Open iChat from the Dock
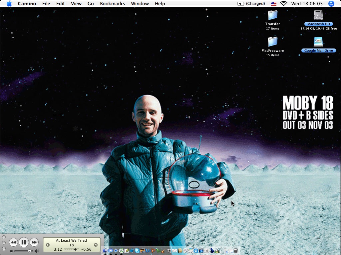The height and width of the screenshot is (255, 341). pyautogui.click(x=111, y=251)
